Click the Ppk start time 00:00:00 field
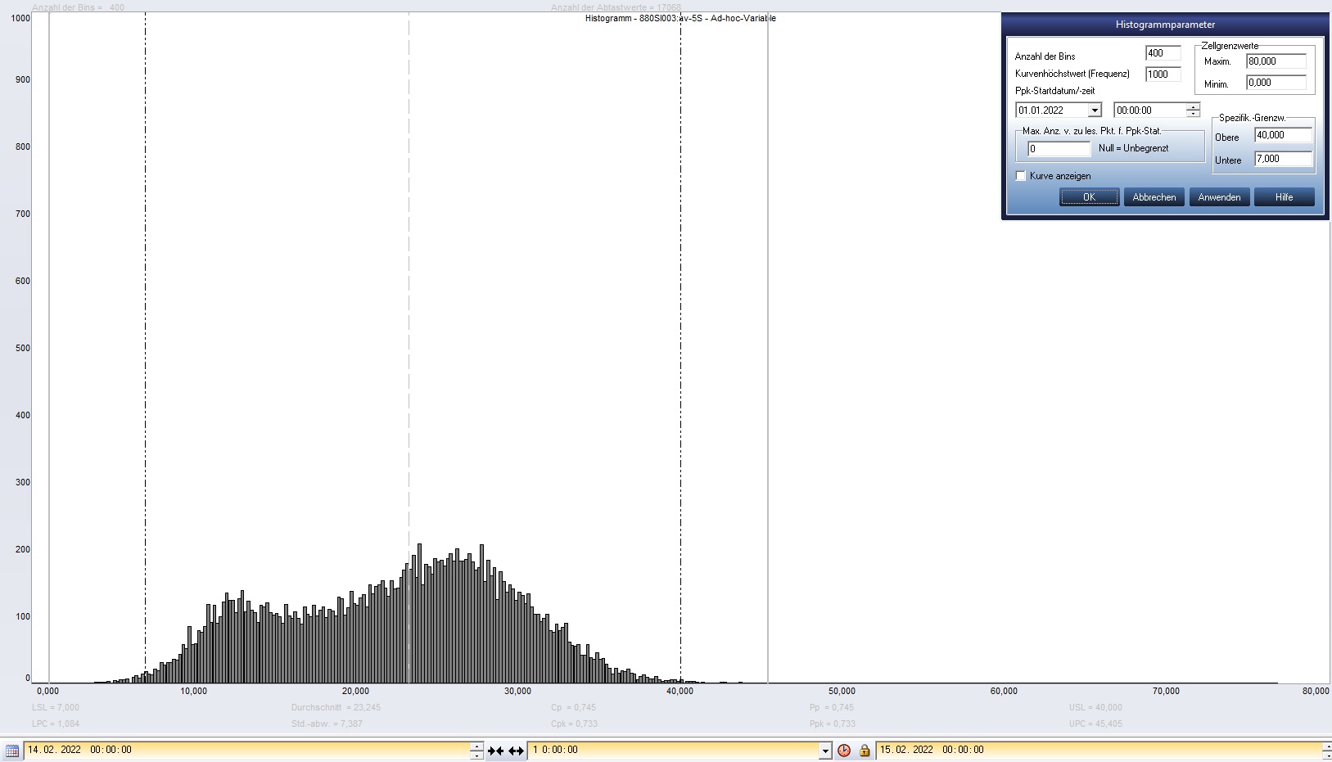 1150,110
